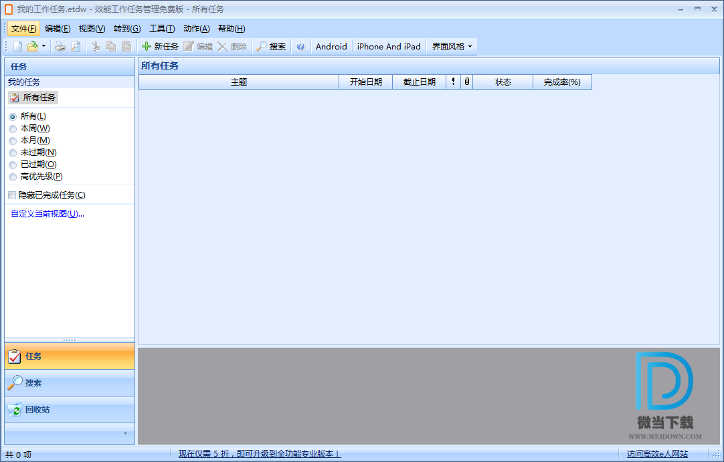724x462 pixels.
Task: Open print preview icon
Action: point(76,46)
